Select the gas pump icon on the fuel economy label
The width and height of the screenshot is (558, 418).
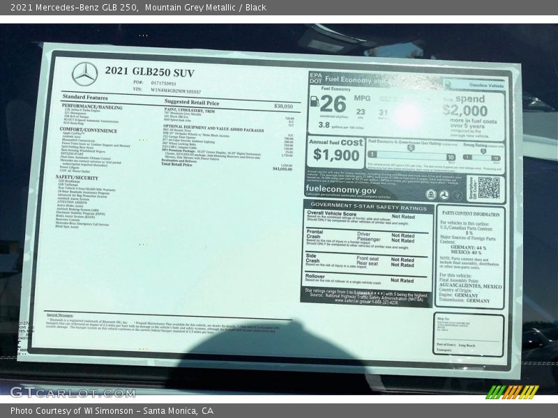[315, 102]
